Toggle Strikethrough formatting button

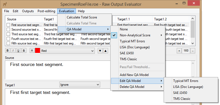click(x=24, y=51)
